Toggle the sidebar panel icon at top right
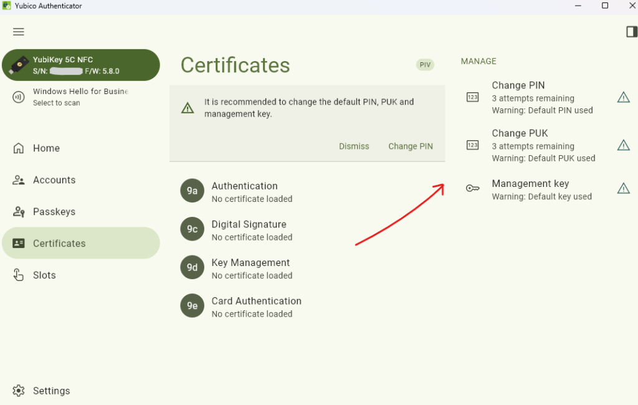 coord(632,32)
